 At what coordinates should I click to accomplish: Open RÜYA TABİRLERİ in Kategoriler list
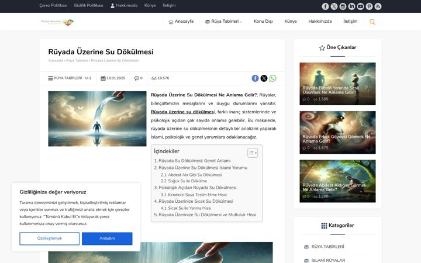(327, 247)
